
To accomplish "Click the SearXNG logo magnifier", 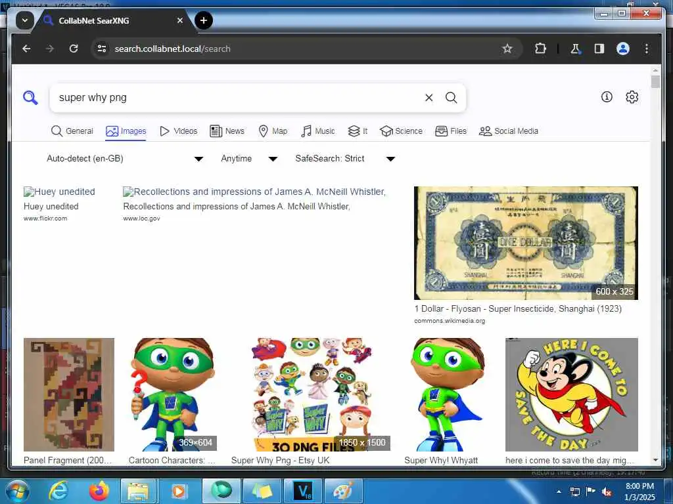I will pyautogui.click(x=30, y=98).
